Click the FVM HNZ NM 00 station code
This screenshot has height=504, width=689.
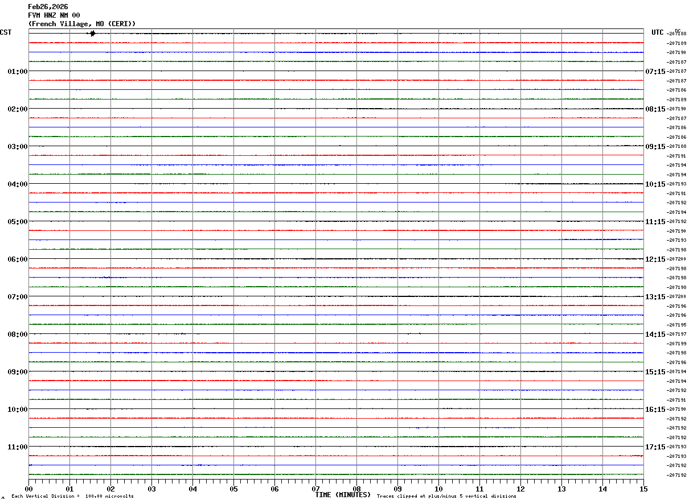click(x=54, y=15)
